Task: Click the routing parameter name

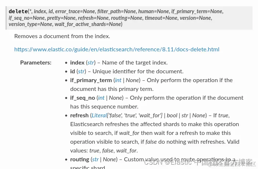Action: click(x=80, y=159)
